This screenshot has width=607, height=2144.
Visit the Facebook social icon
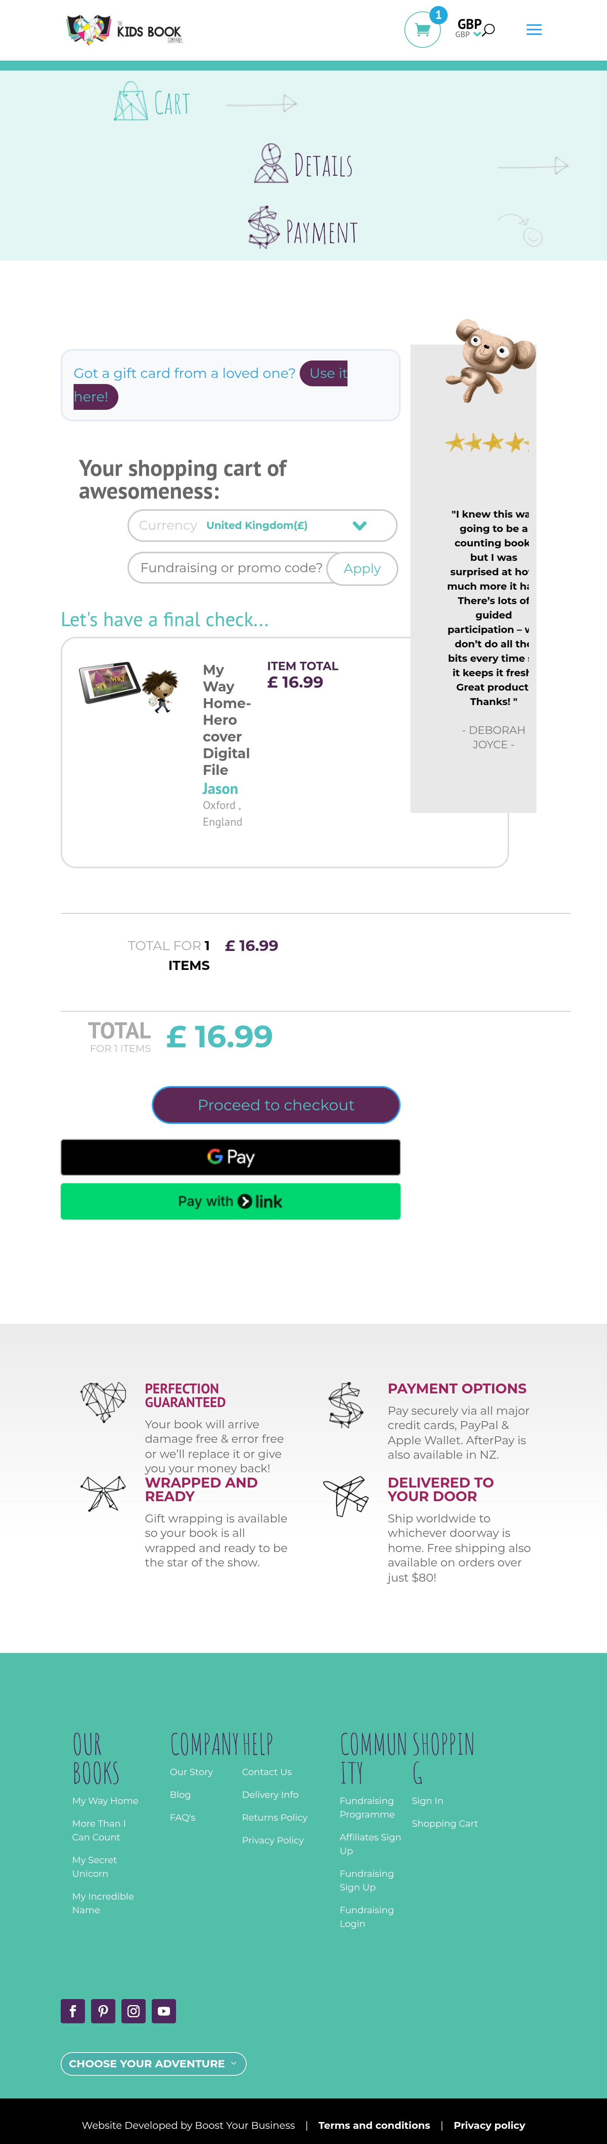pos(72,2011)
